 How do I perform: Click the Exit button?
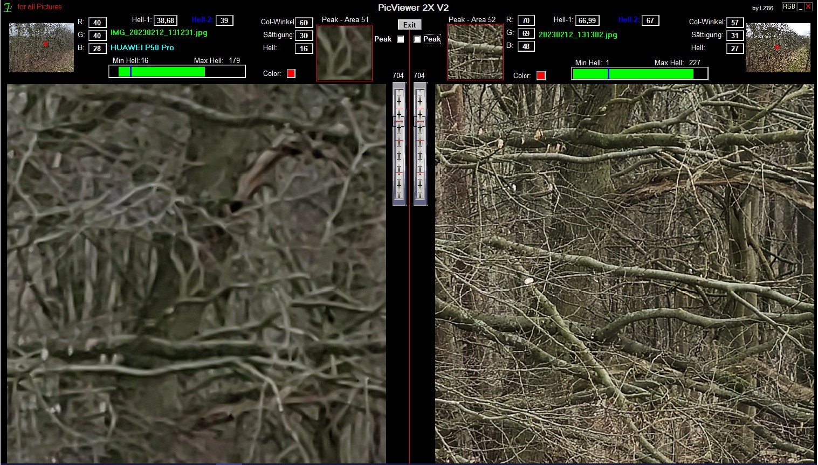pyautogui.click(x=410, y=25)
